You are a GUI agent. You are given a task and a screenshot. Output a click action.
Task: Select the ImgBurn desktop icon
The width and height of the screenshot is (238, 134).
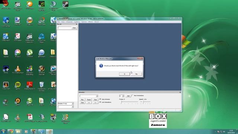tap(30, 21)
